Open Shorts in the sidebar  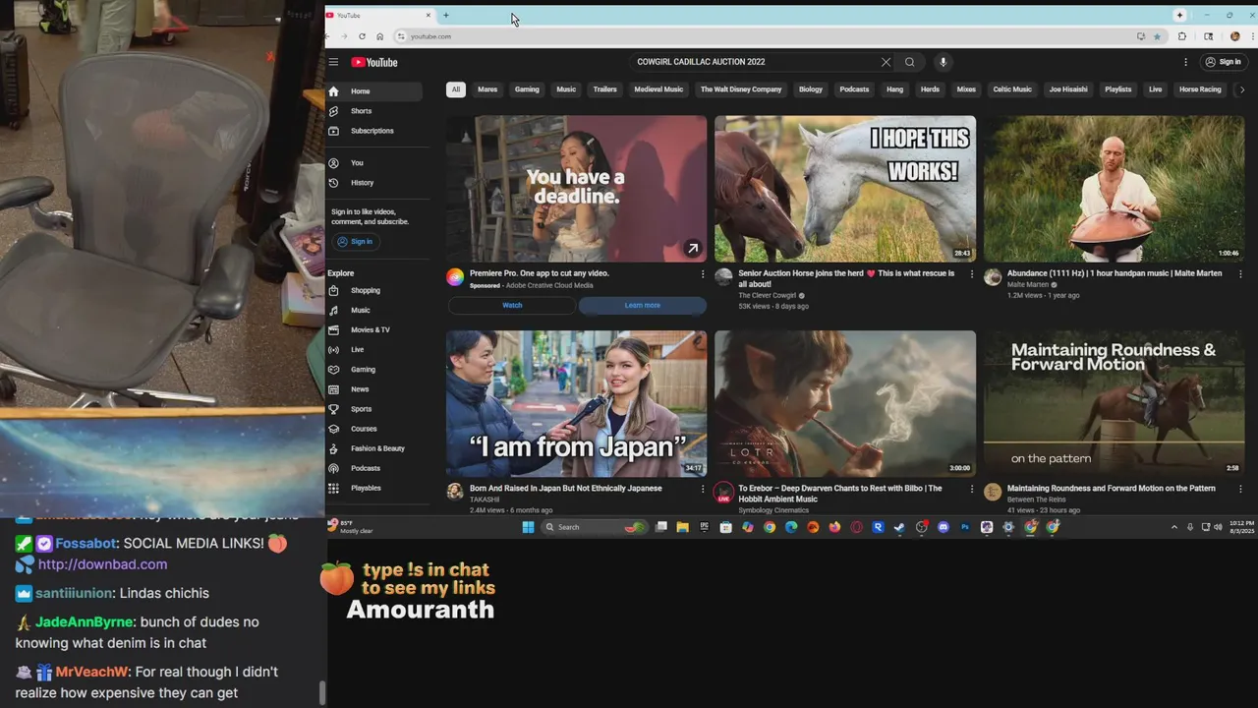pyautogui.click(x=374, y=111)
